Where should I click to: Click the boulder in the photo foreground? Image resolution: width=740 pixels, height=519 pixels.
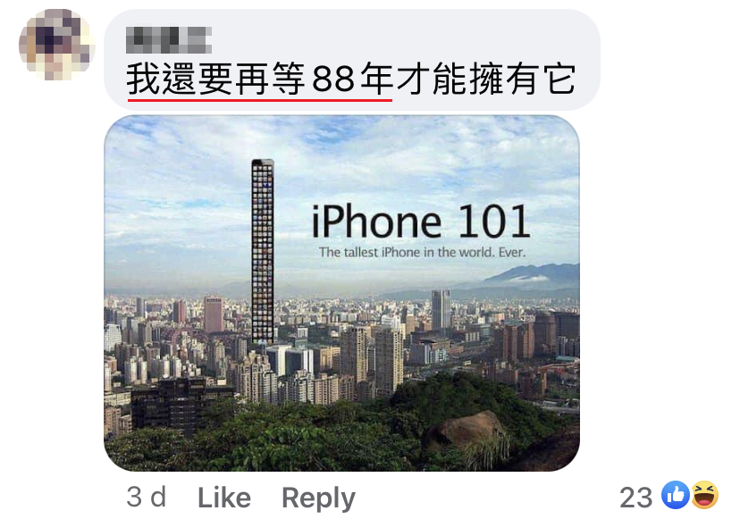click(x=465, y=431)
